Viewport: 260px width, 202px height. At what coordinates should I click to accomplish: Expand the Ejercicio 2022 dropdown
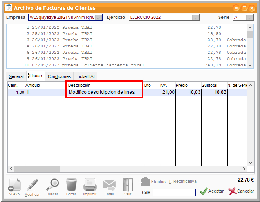click(195, 17)
